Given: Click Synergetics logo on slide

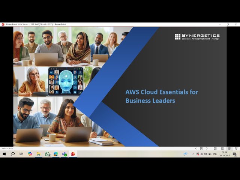Looking at the screenshot, I should [x=197, y=37].
